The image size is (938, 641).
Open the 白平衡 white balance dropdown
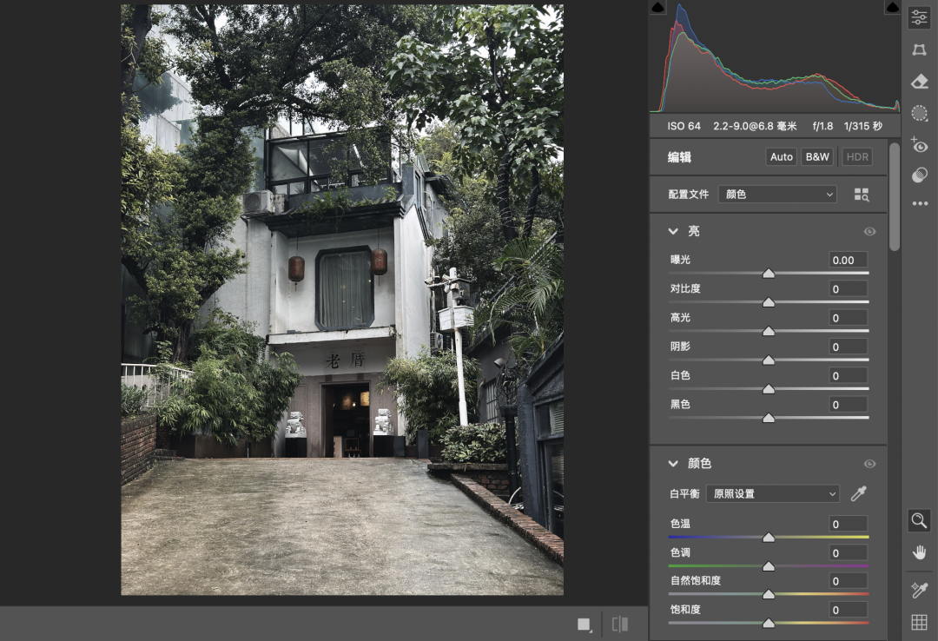click(x=773, y=493)
